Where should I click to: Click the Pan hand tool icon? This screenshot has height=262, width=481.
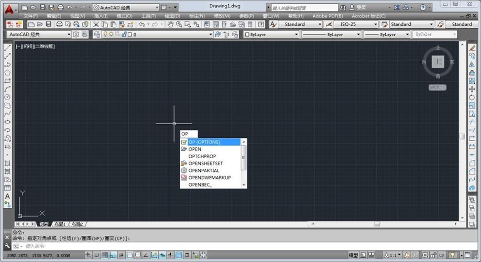tap(171, 24)
